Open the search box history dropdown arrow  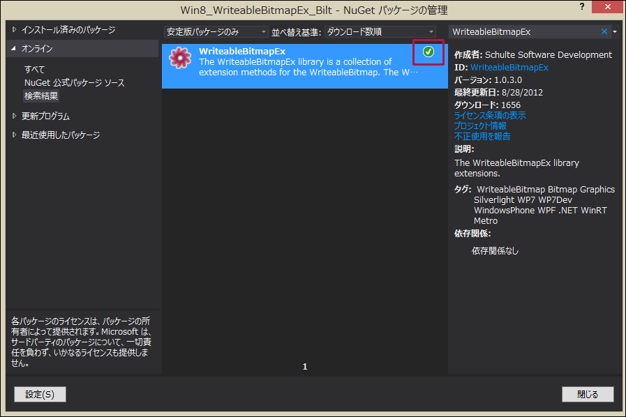[x=615, y=31]
